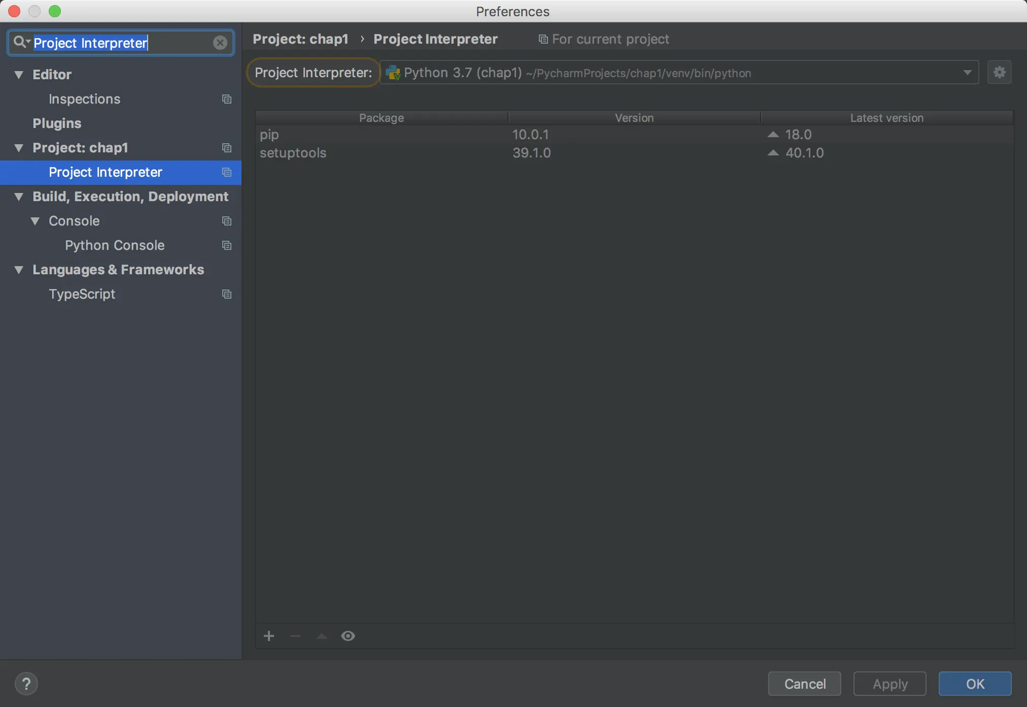Click project-level icon beside TypeScript
Image resolution: width=1027 pixels, height=707 pixels.
(x=227, y=294)
